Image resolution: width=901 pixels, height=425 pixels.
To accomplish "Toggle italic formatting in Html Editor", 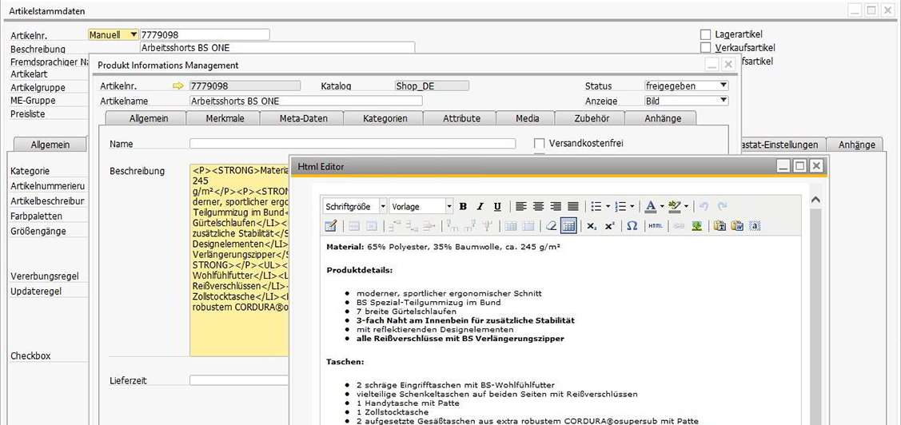I will [480, 207].
